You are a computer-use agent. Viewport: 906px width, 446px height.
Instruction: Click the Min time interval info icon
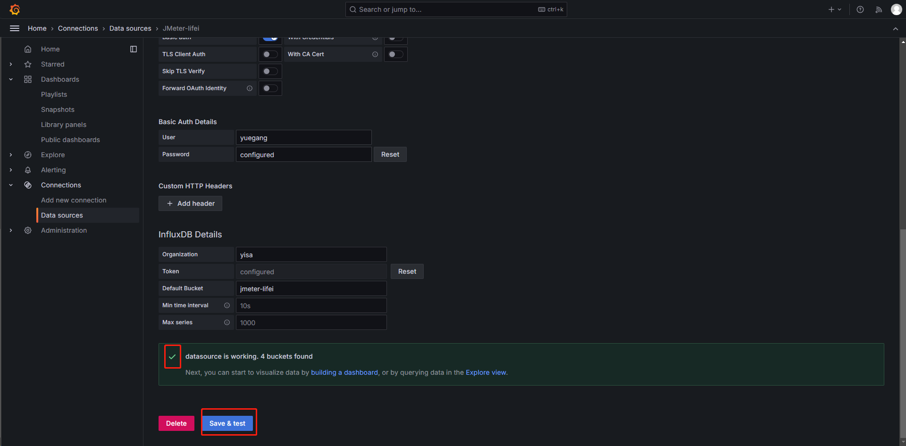pyautogui.click(x=227, y=305)
